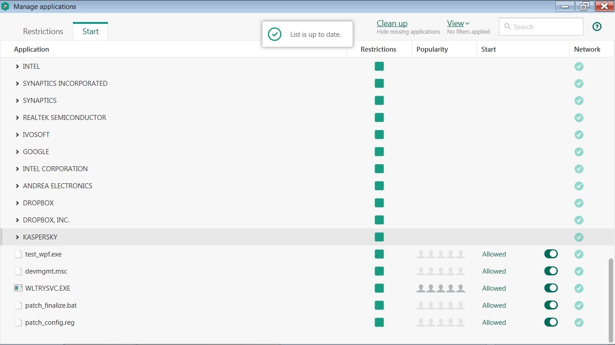Click the network checkmark for patch_finalize.bat
Screen dimensions: 615x345
579,305
